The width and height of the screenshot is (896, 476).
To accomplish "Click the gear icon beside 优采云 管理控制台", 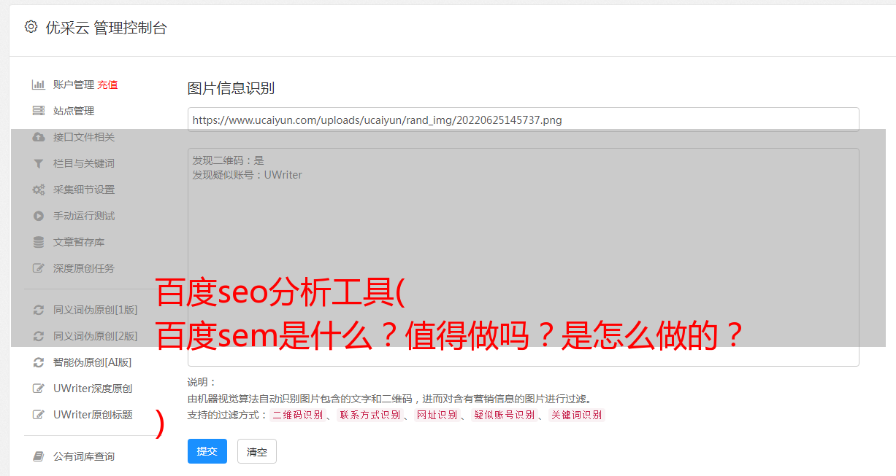I will 31,27.
